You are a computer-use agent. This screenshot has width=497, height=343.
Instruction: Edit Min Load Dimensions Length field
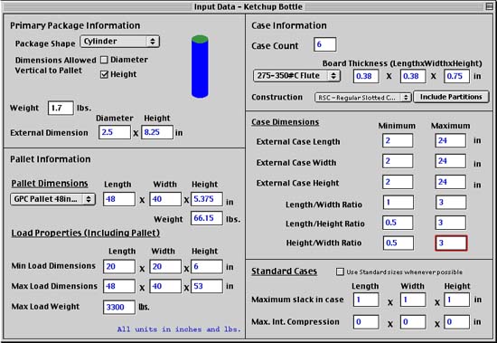tap(119, 266)
